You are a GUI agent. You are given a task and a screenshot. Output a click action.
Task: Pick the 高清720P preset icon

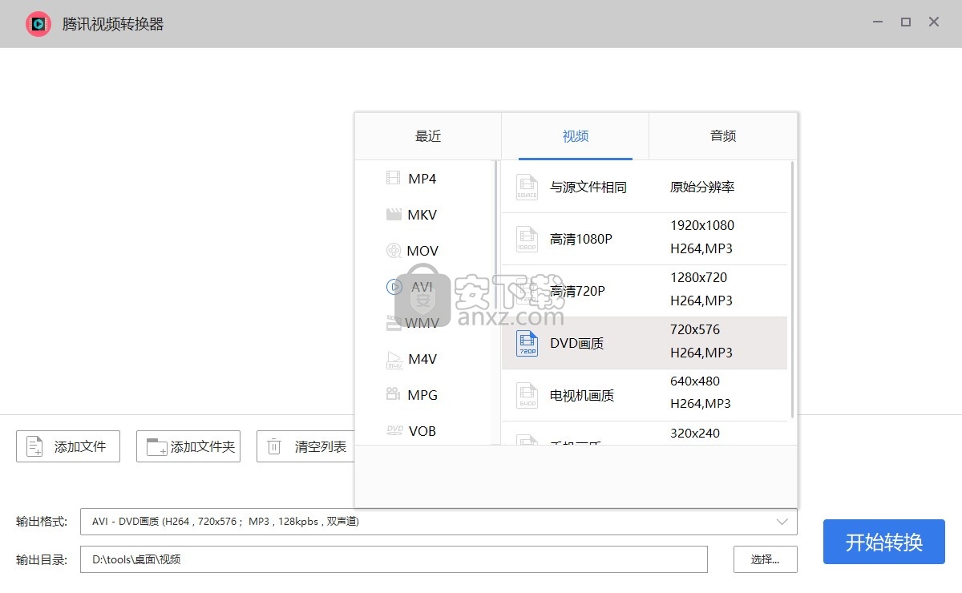[x=527, y=291]
